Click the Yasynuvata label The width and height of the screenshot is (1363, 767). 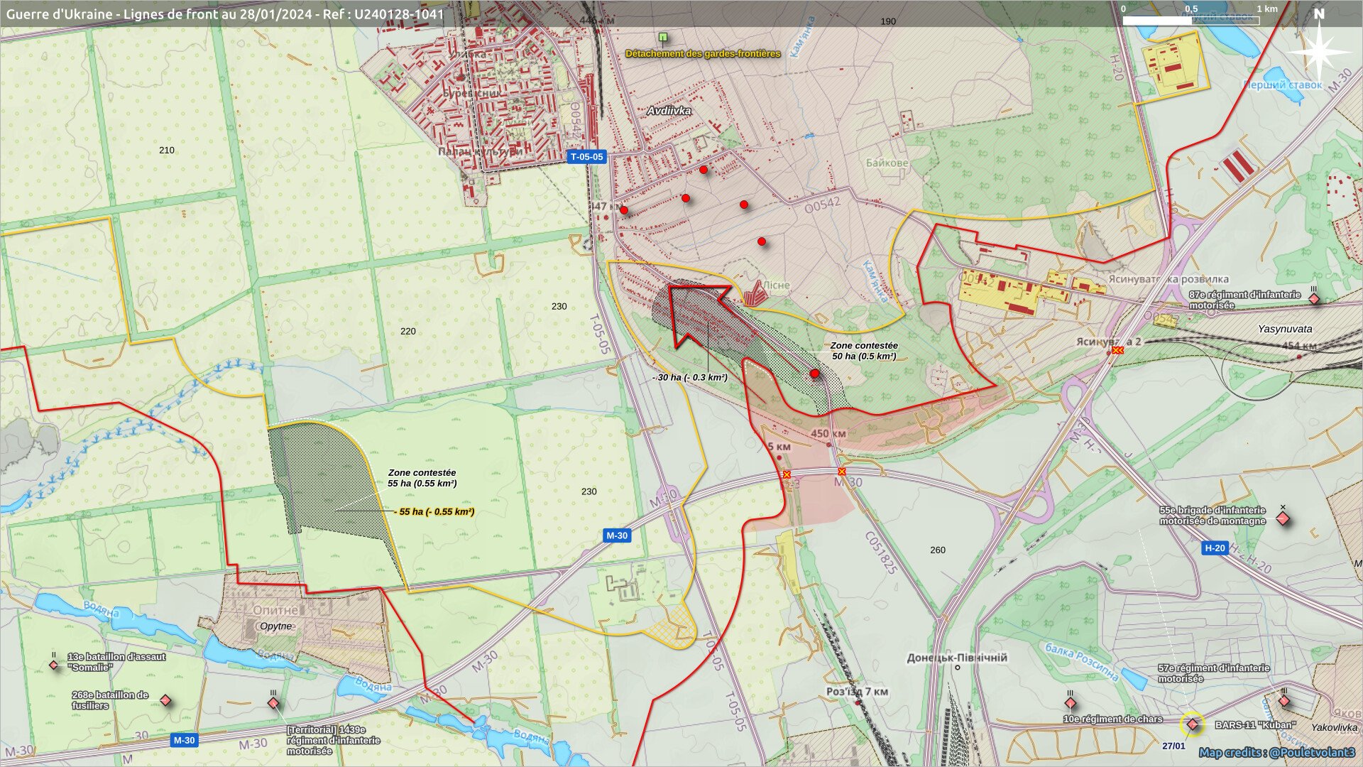click(x=1285, y=329)
